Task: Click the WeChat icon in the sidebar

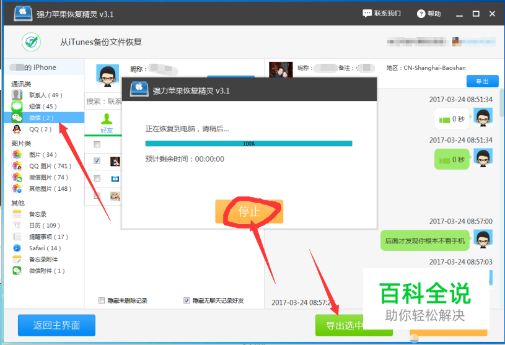Action: tap(17, 118)
